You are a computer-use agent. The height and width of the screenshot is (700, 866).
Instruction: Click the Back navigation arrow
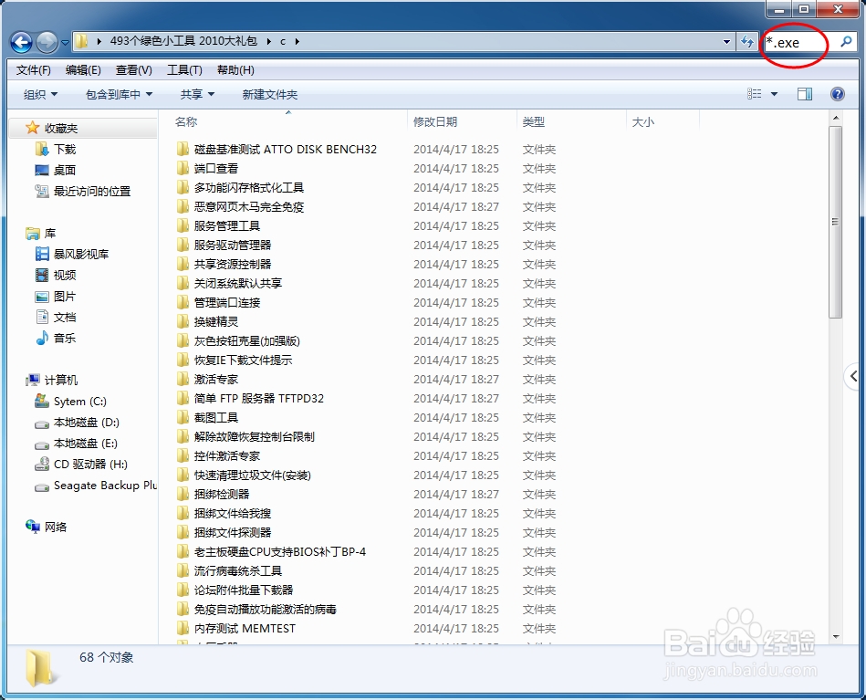coord(22,42)
